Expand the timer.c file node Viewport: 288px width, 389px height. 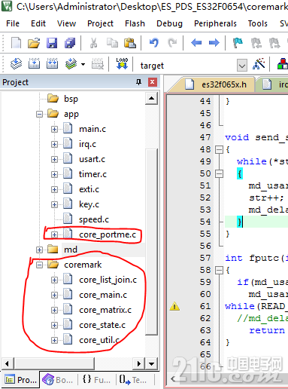click(x=54, y=174)
